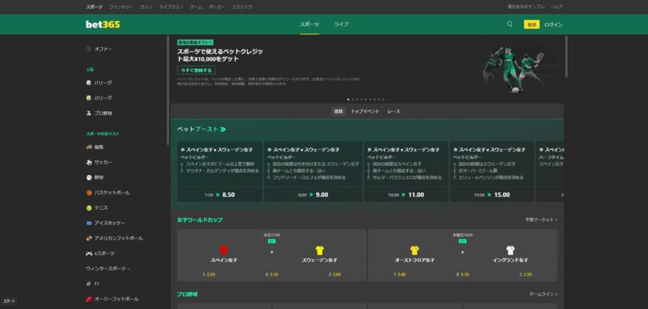Click the ログイン button
Screen dimensions: 648x309
[553, 24]
